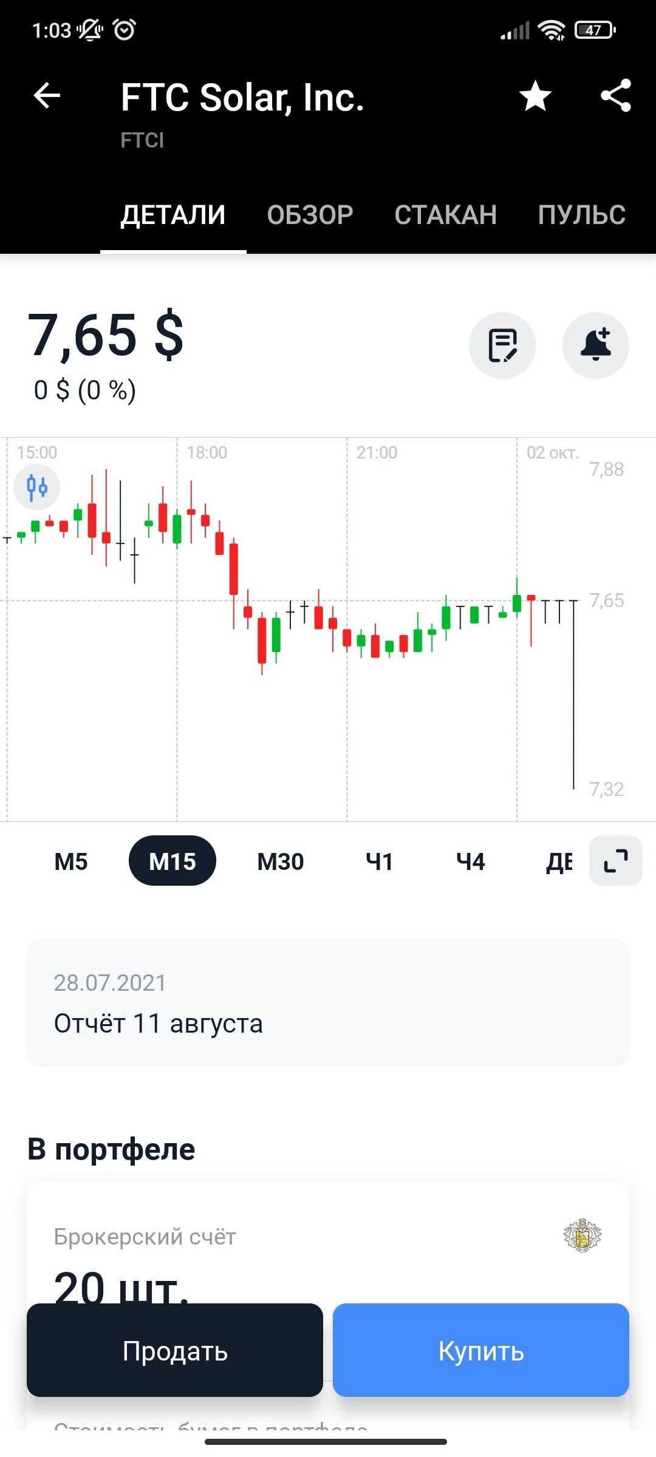The width and height of the screenshot is (656, 1457).
Task: Open the alarm clock status bar icon
Action: [x=125, y=29]
